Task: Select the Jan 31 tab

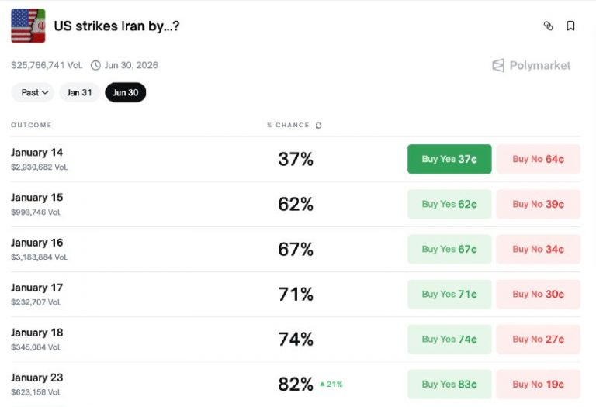Action: (79, 92)
